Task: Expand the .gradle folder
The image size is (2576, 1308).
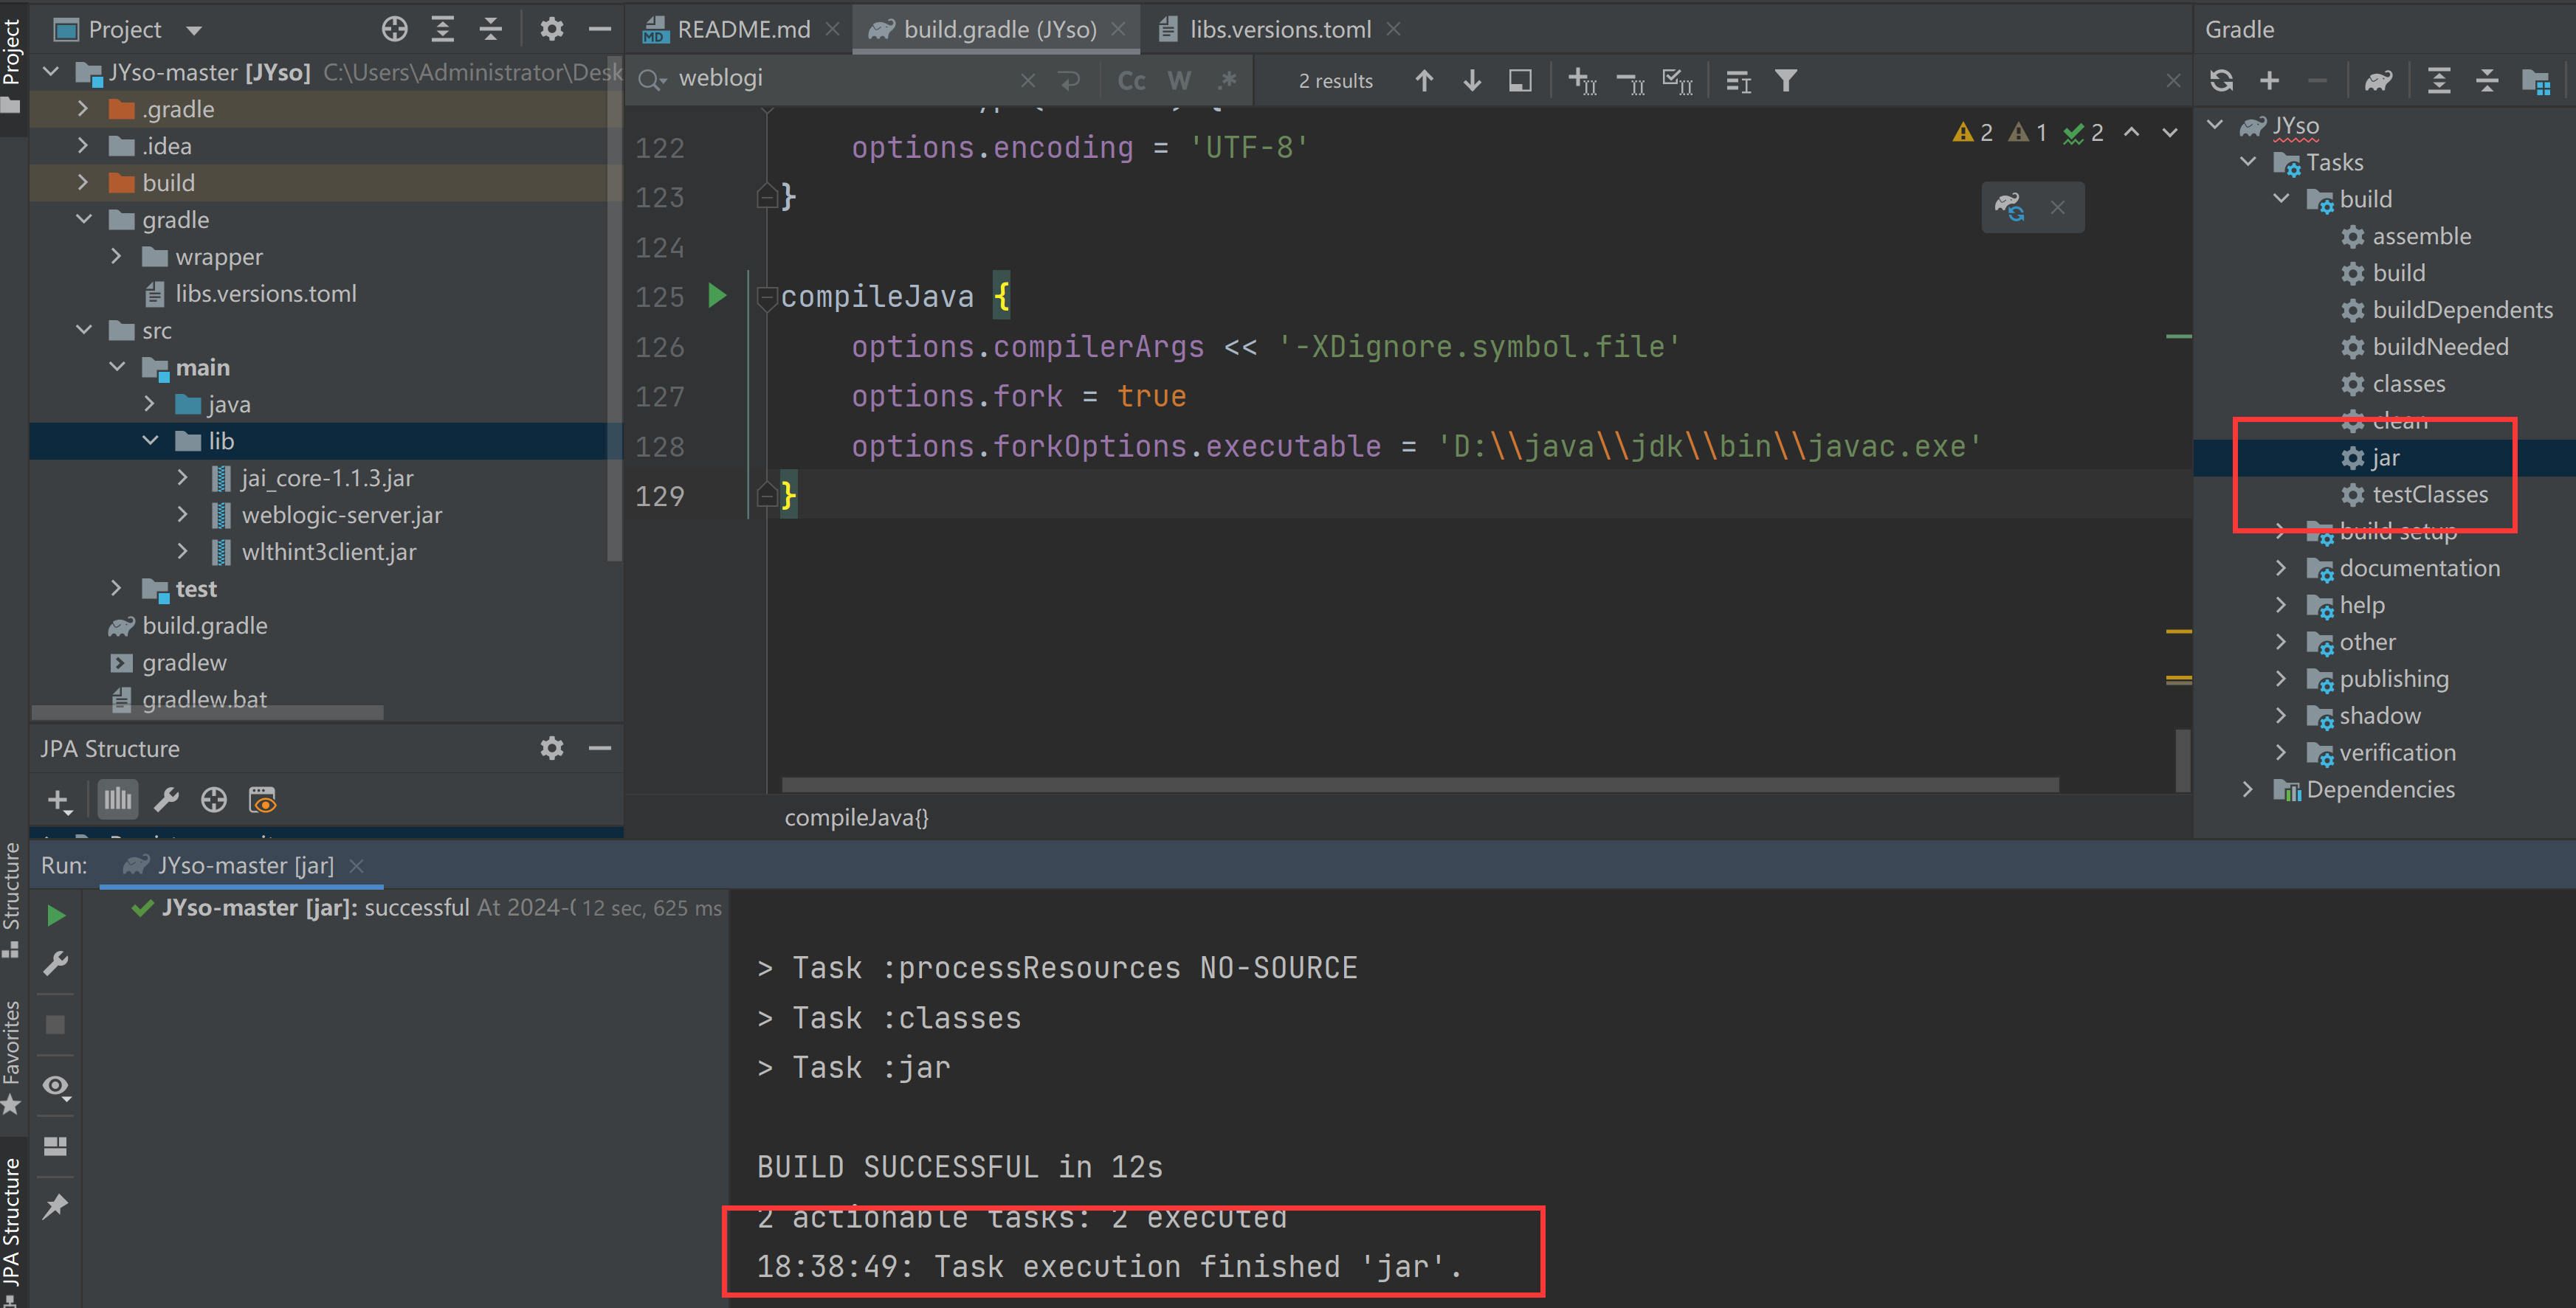Action: click(x=83, y=109)
